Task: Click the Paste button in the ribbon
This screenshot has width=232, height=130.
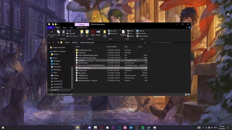Action: (63, 33)
